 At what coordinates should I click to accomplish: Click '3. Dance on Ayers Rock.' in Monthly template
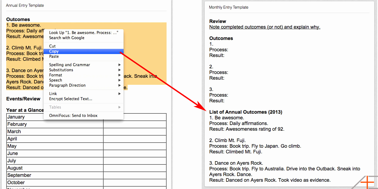(x=236, y=163)
